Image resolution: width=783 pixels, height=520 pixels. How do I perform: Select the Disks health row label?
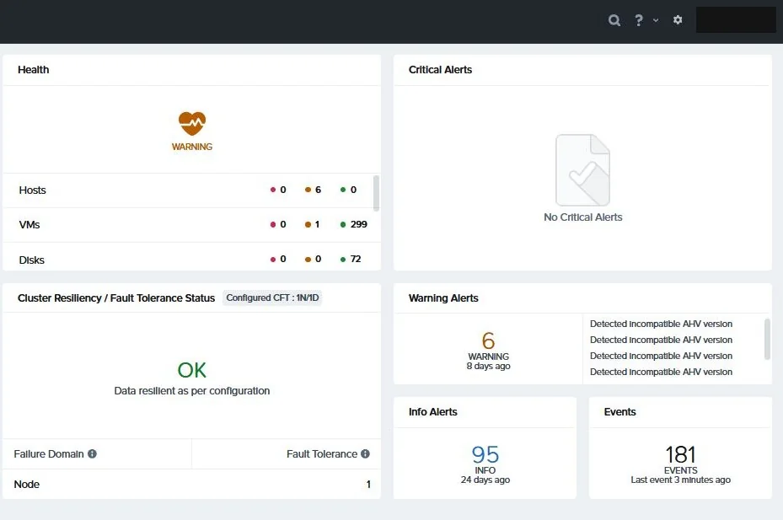point(31,260)
